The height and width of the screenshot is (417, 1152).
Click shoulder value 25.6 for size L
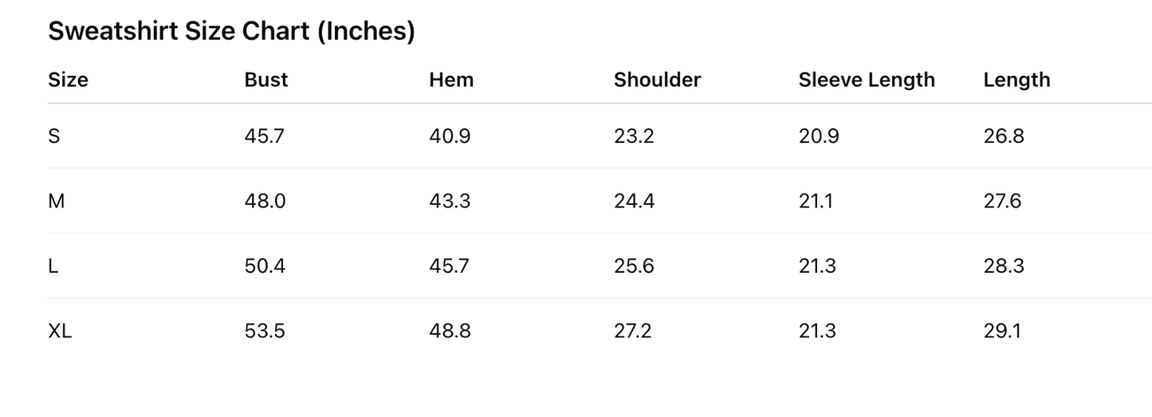(x=634, y=266)
